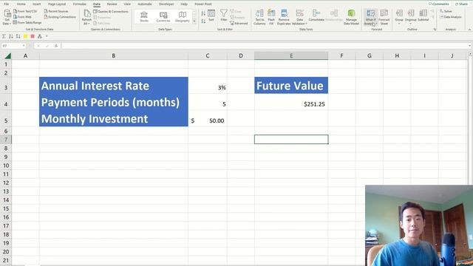Viewport: 473px width, 266px height.
Task: Open the File tab
Action: [7, 4]
